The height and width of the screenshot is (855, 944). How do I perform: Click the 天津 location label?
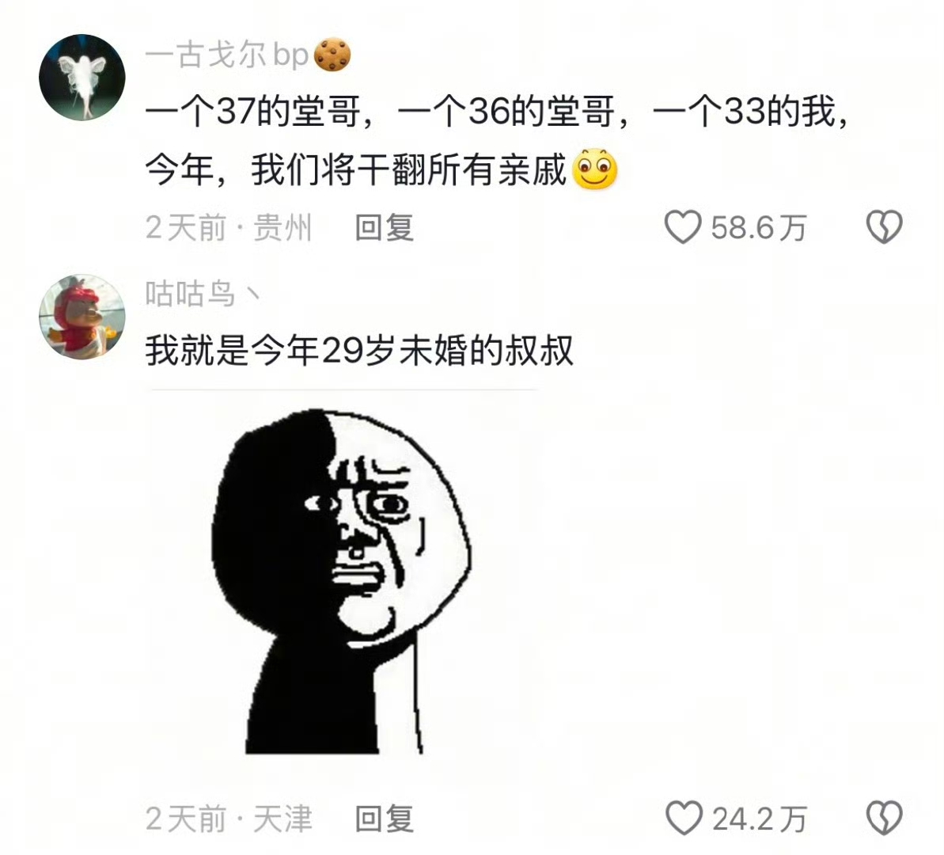pos(282,819)
